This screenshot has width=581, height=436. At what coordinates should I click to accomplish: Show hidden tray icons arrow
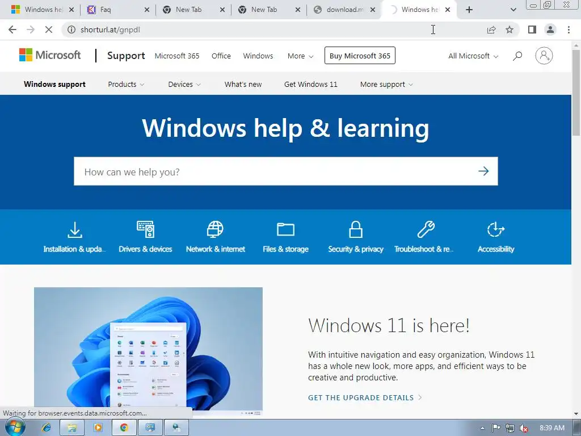(x=482, y=428)
